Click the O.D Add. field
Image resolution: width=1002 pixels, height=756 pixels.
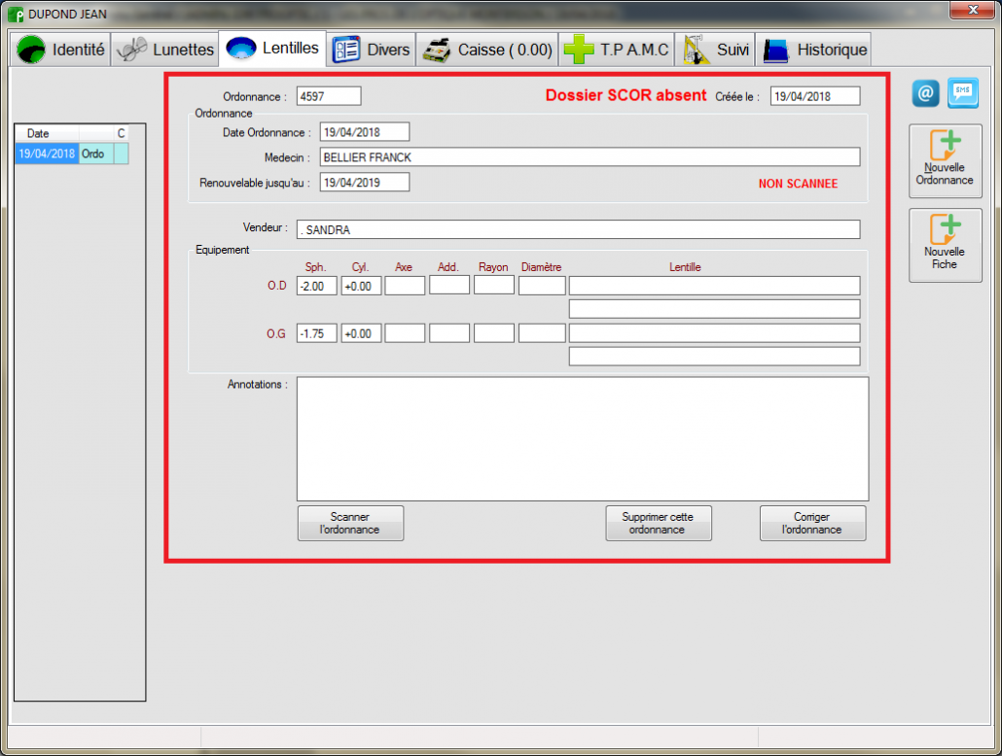pyautogui.click(x=449, y=286)
